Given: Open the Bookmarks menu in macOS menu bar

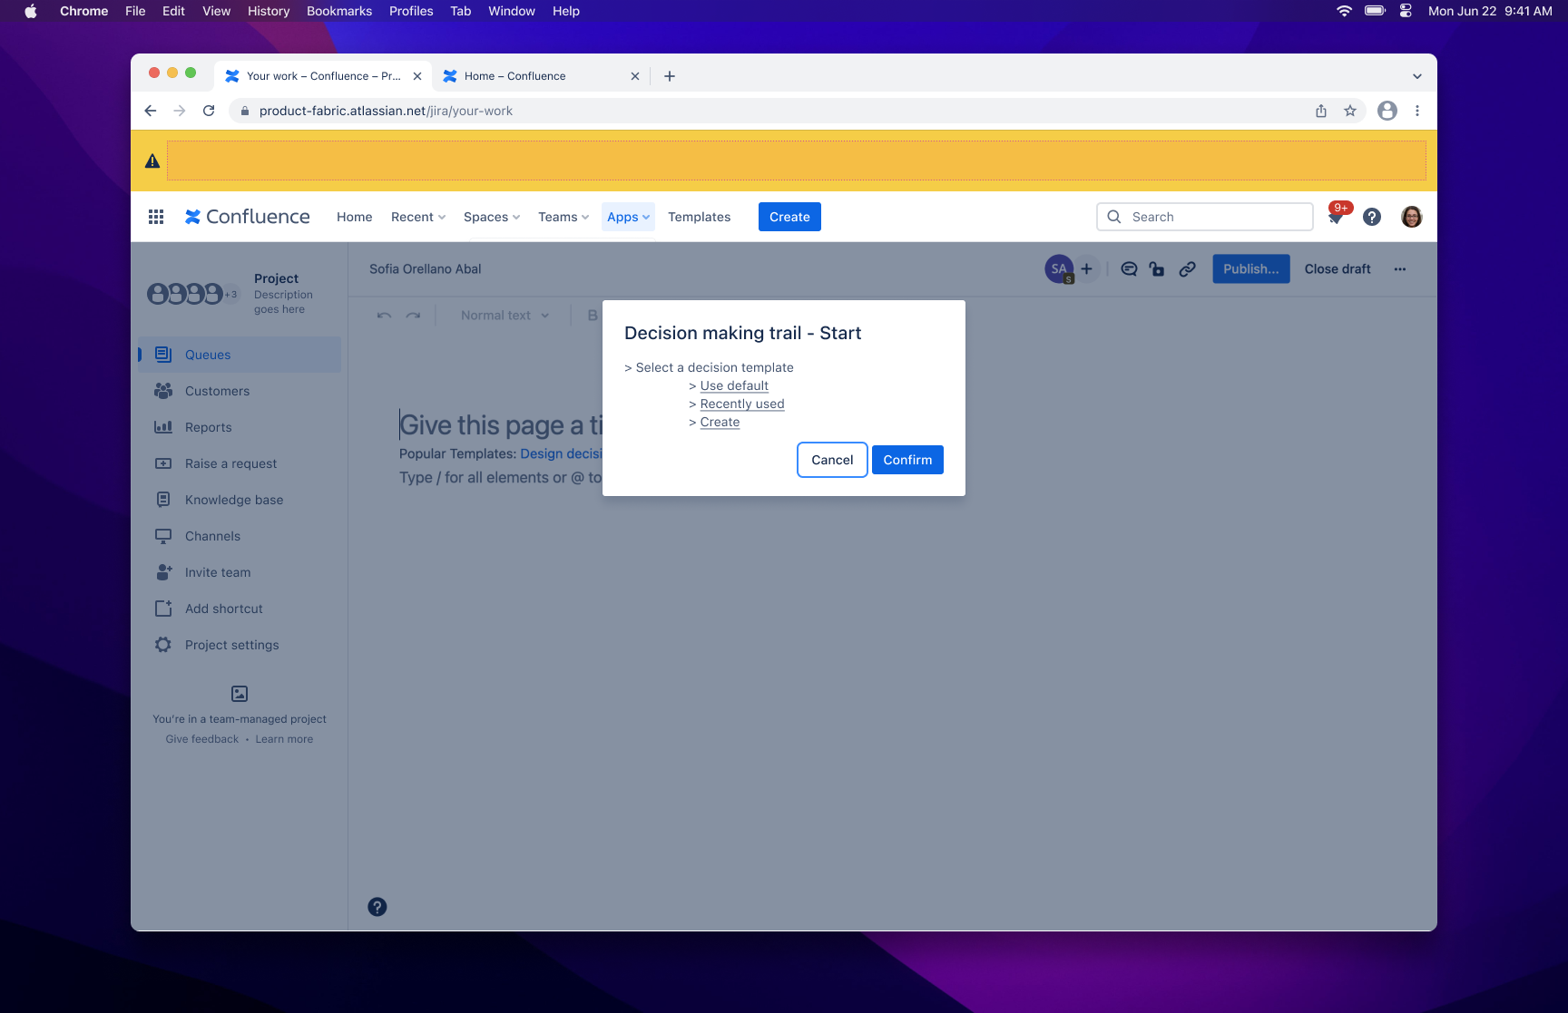Looking at the screenshot, I should (338, 11).
